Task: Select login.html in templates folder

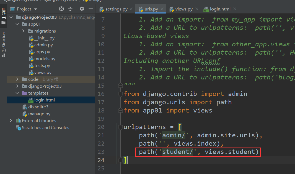Action: pos(44,100)
